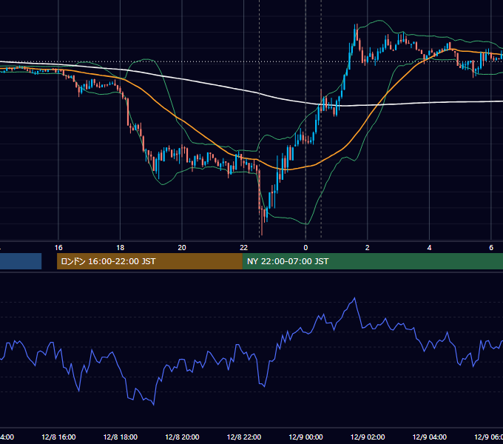This screenshot has height=444, width=503.
Task: Click hour label 0 under price chart
Action: click(305, 248)
